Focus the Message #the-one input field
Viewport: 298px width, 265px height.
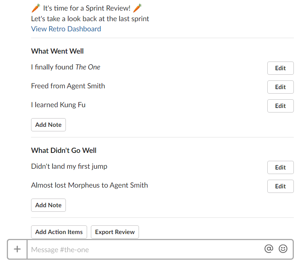pyautogui.click(x=144, y=250)
